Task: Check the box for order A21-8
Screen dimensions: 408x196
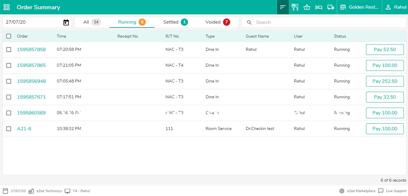Action: [x=9, y=129]
